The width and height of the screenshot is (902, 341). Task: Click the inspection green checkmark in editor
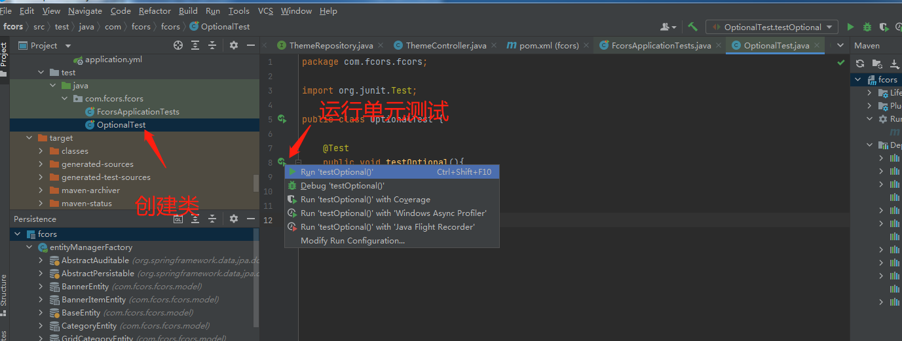[841, 62]
